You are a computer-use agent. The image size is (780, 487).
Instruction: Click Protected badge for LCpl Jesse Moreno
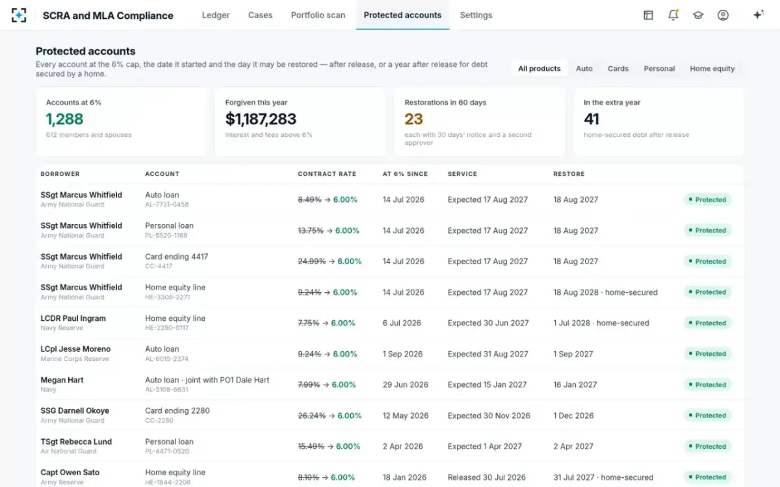click(x=707, y=354)
